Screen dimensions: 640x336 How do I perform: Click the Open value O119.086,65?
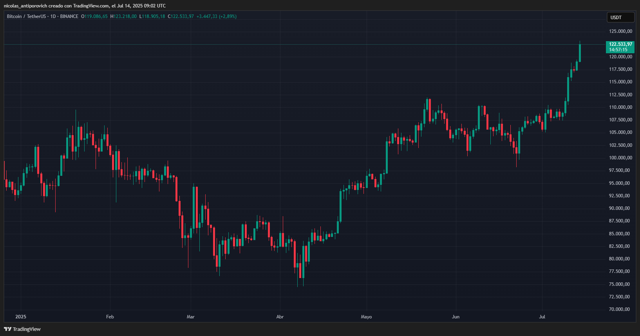click(94, 16)
